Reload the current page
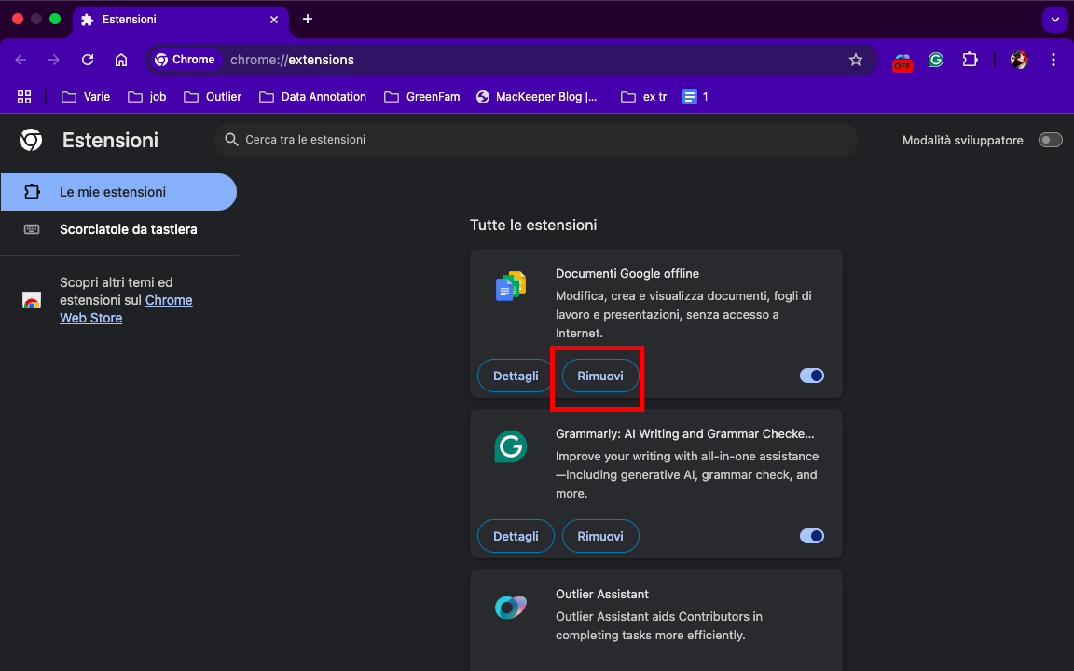 (87, 60)
